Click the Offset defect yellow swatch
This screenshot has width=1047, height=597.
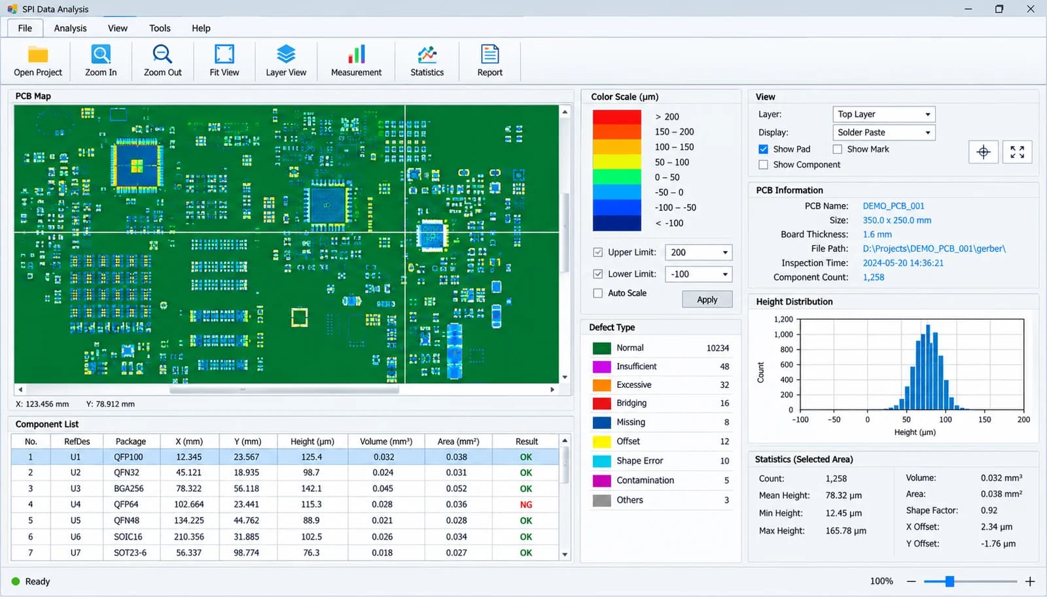[601, 441]
